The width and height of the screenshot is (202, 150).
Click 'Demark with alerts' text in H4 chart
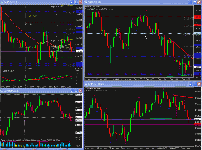[93, 7]
